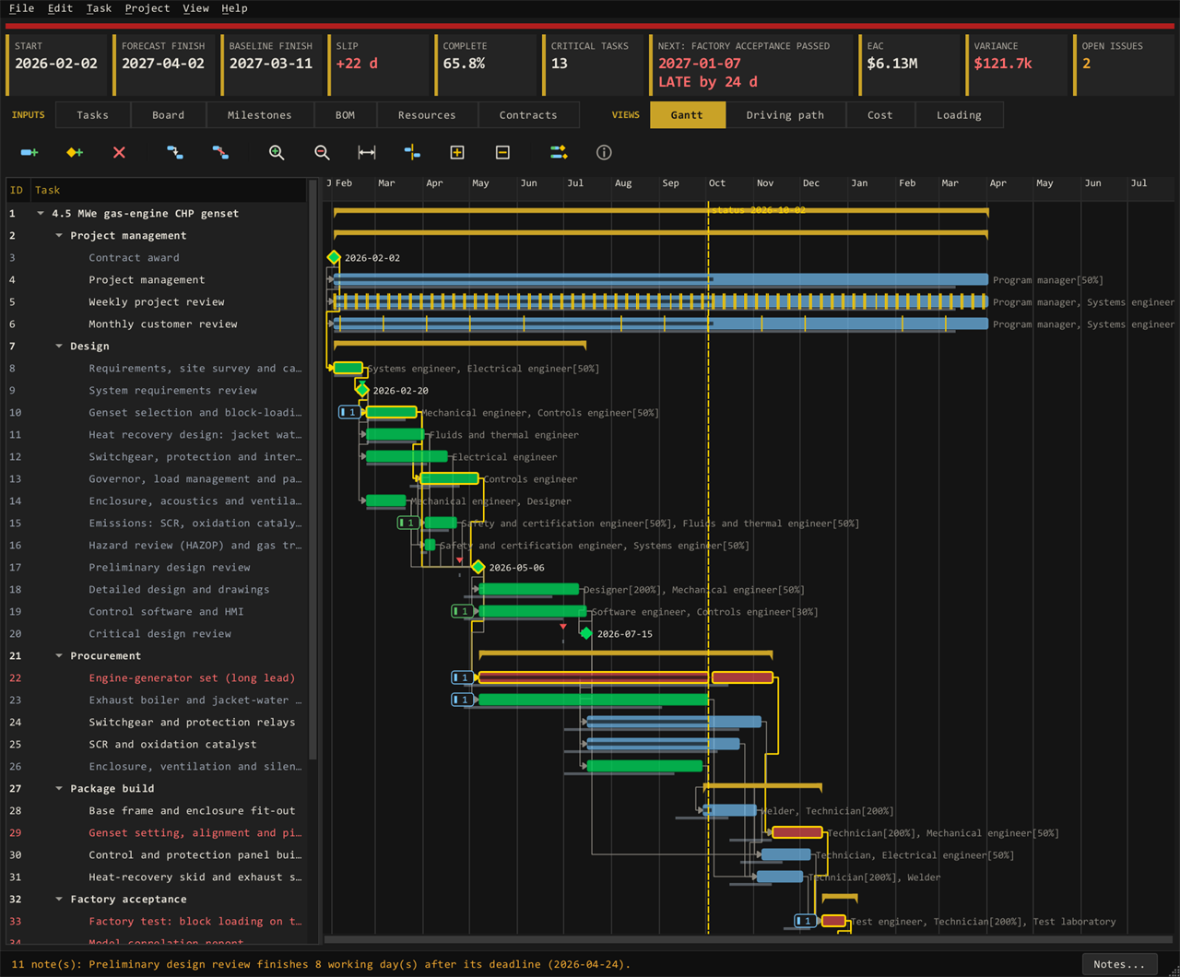This screenshot has width=1180, height=977.
Task: Click the lag badge on the Genset selection bar
Action: coord(350,412)
